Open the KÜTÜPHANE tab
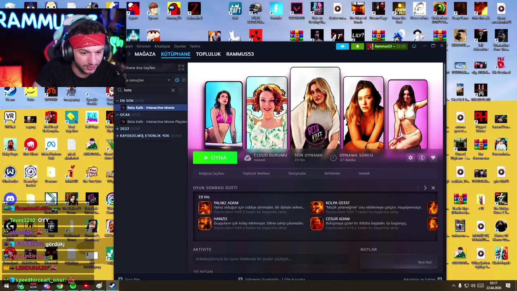517x291 pixels. tap(176, 54)
